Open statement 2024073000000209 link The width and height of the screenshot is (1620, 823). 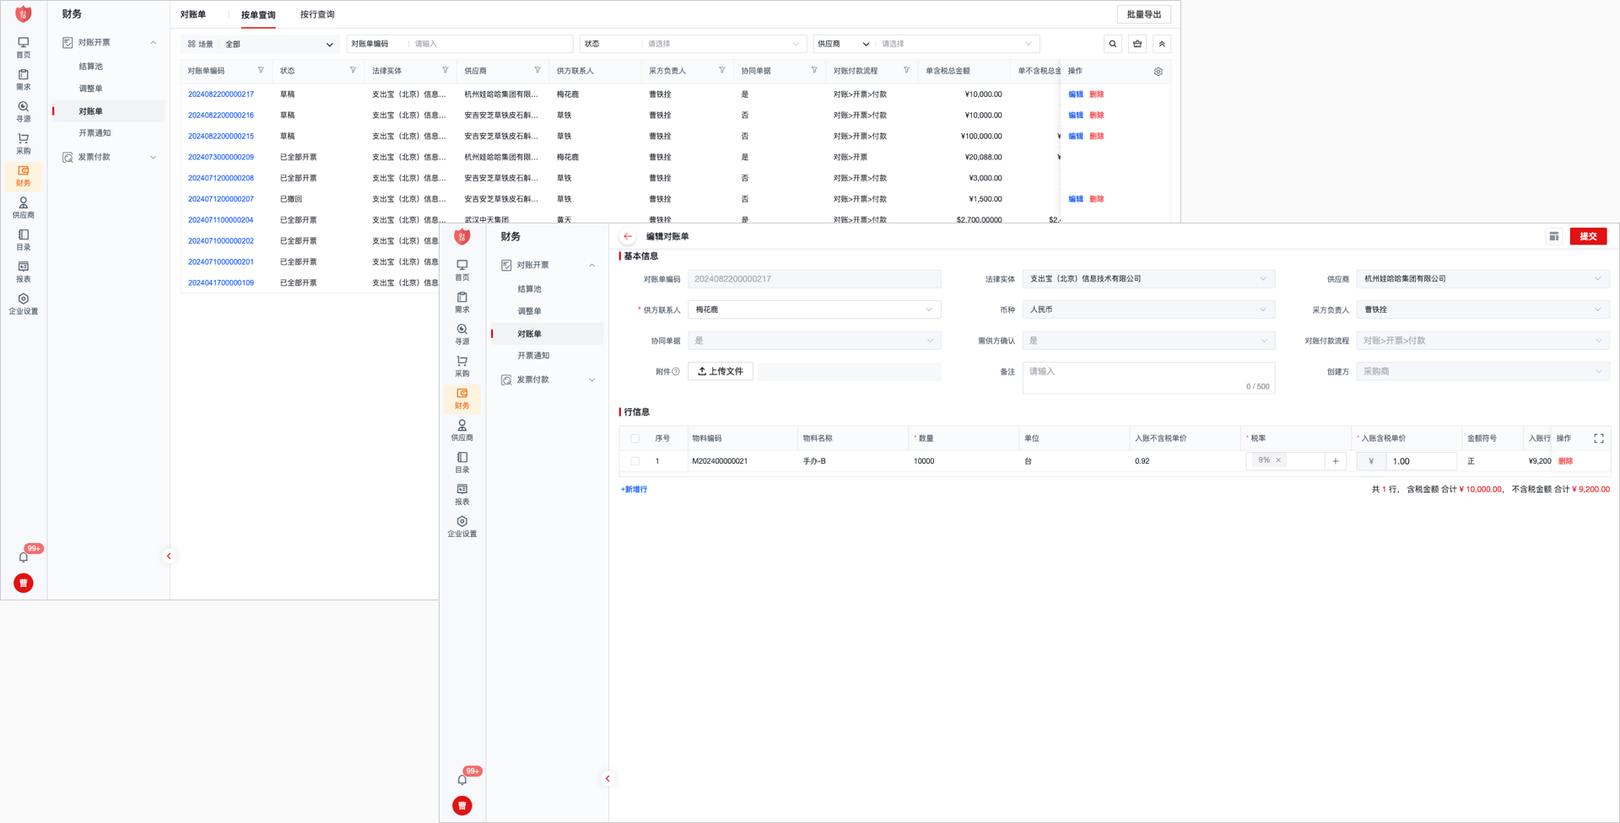click(x=221, y=158)
